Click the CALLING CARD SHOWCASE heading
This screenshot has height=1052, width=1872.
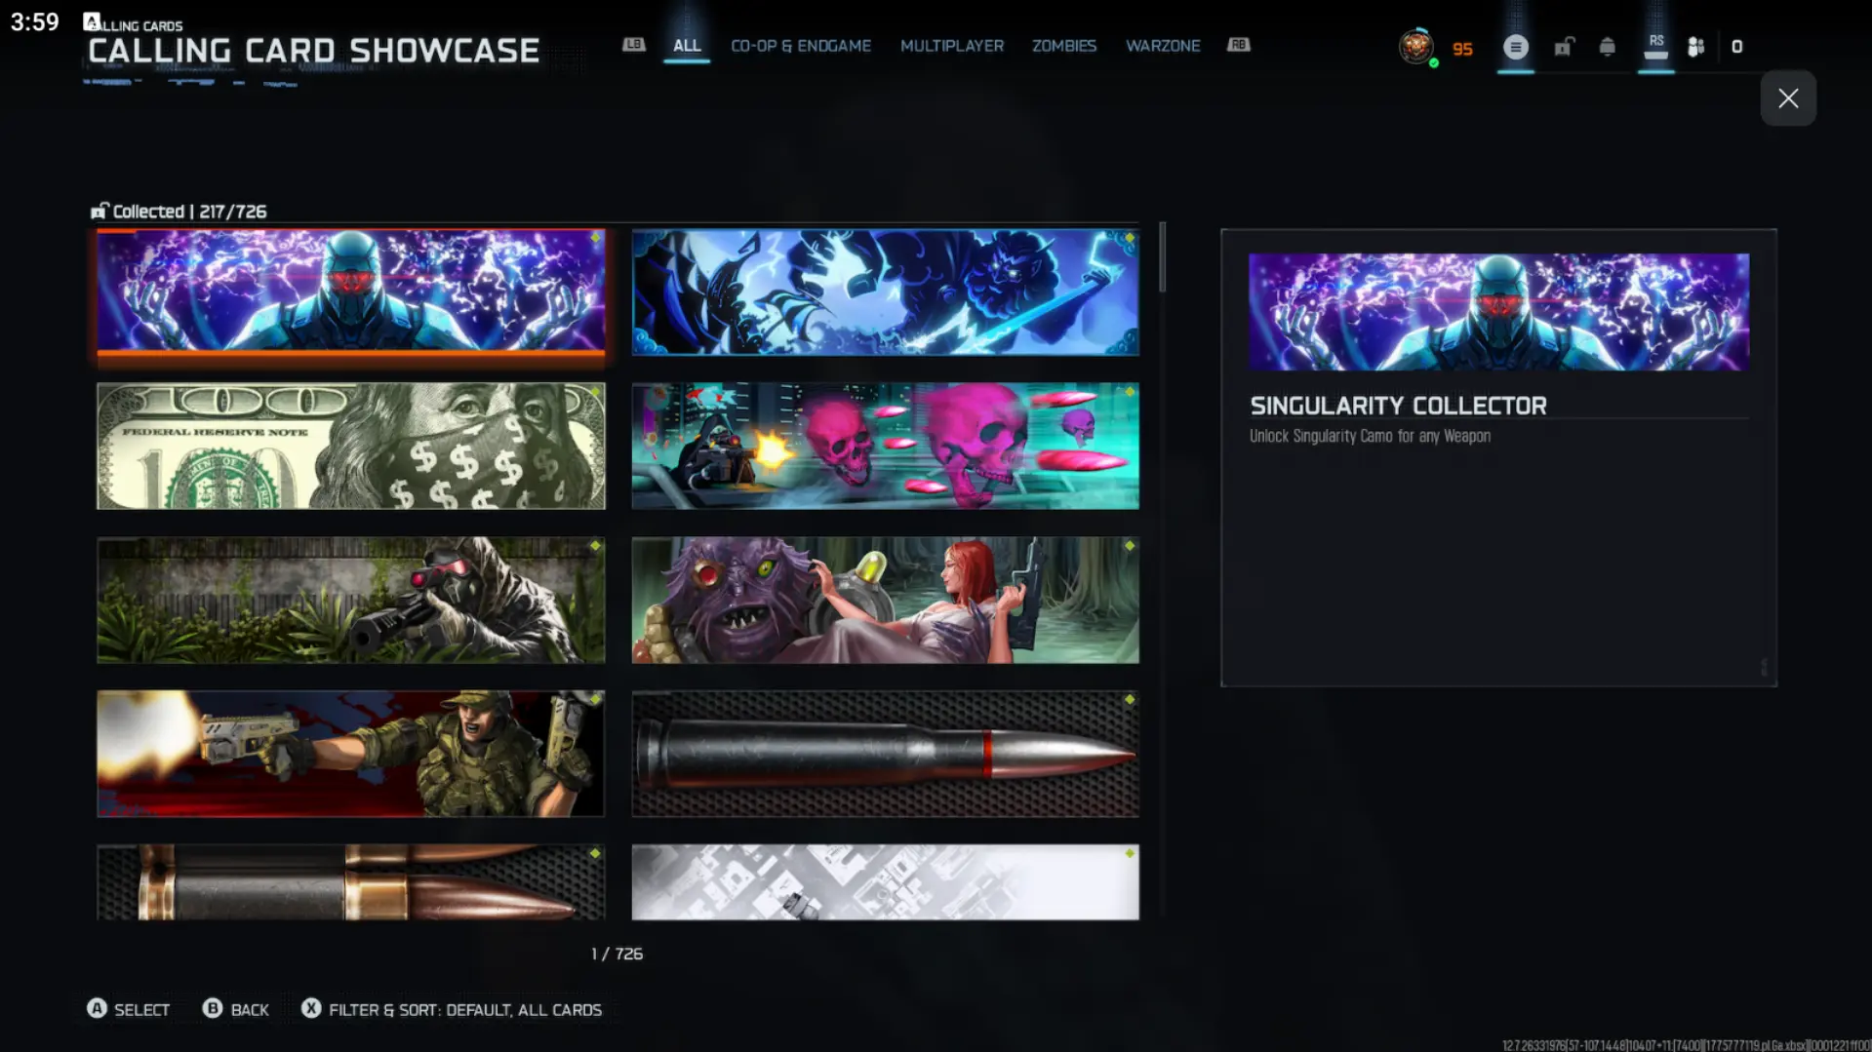313,51
